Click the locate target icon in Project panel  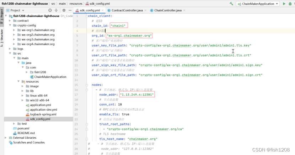point(50,10)
